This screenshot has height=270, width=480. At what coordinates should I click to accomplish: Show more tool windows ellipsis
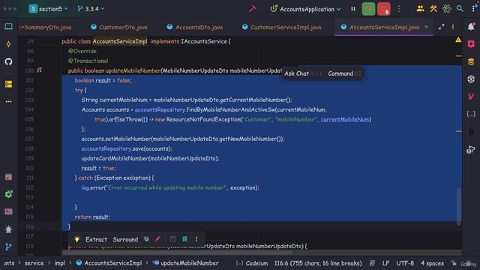[x=8, y=101]
